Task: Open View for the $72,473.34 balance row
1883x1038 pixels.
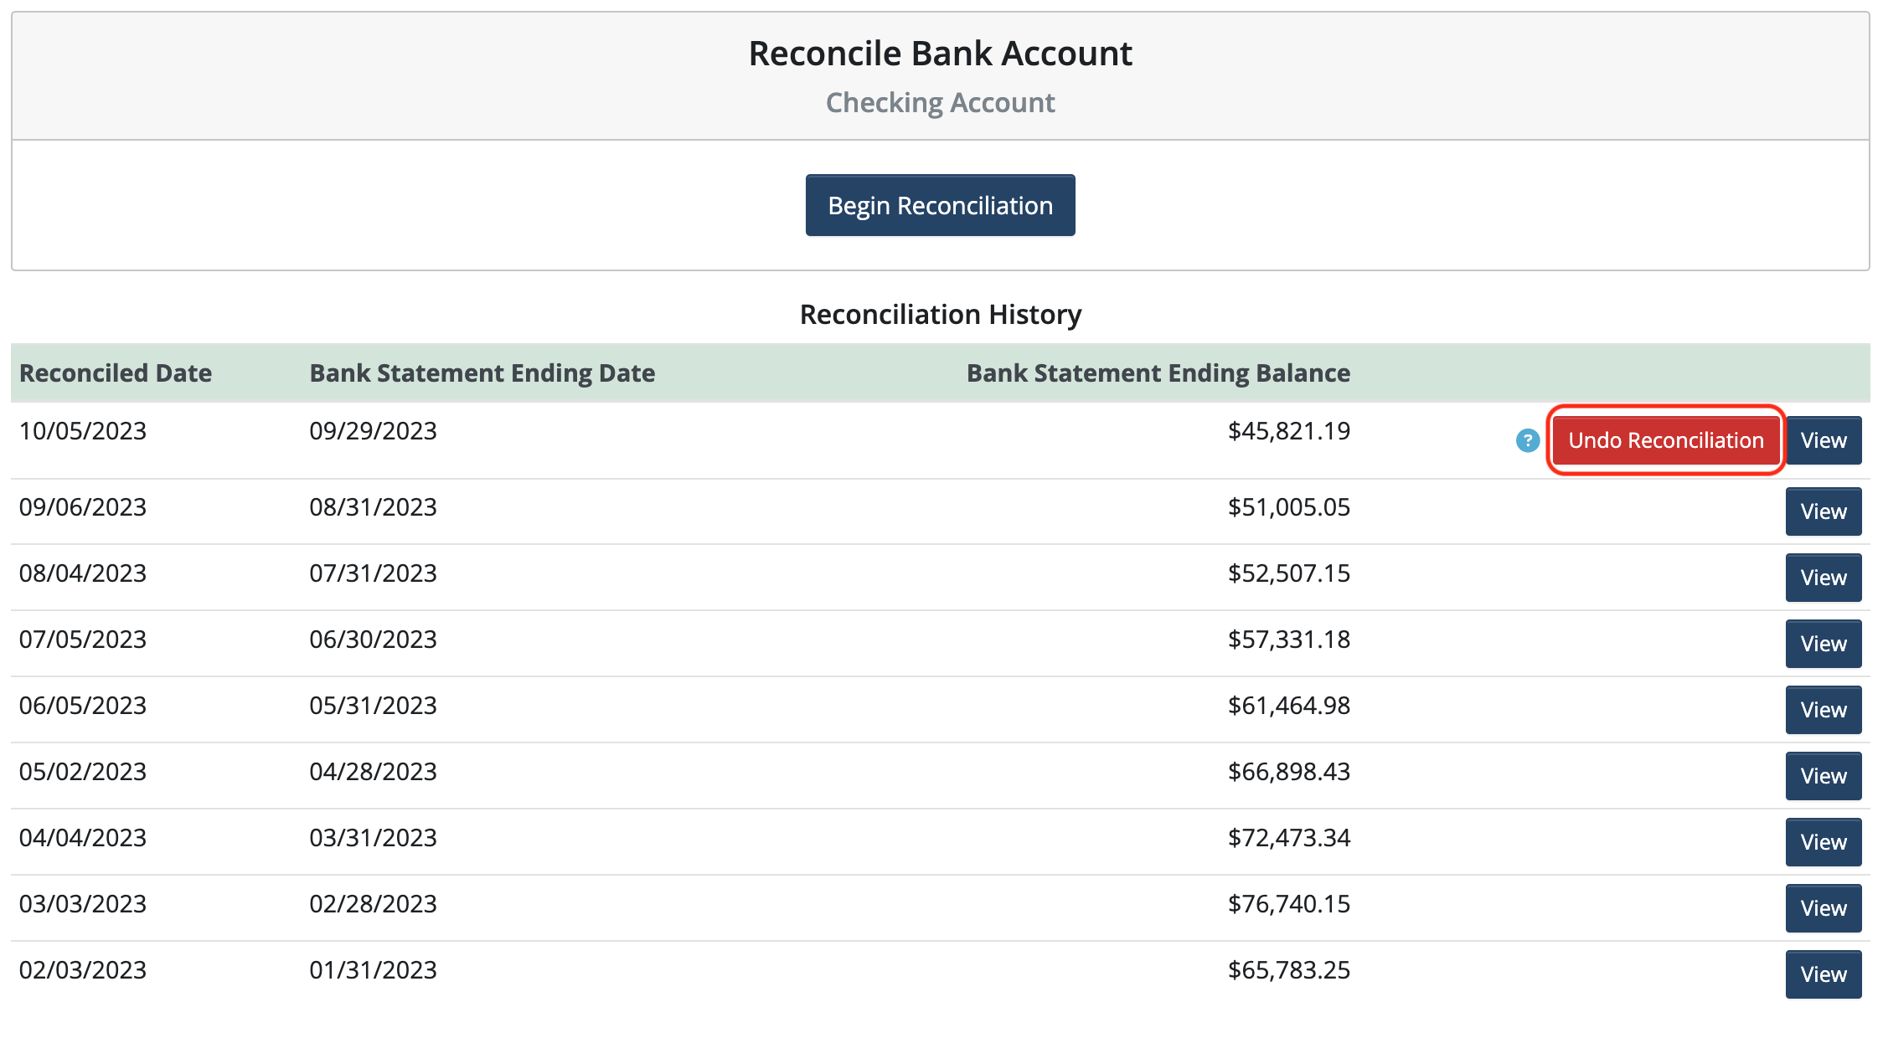Action: point(1823,842)
